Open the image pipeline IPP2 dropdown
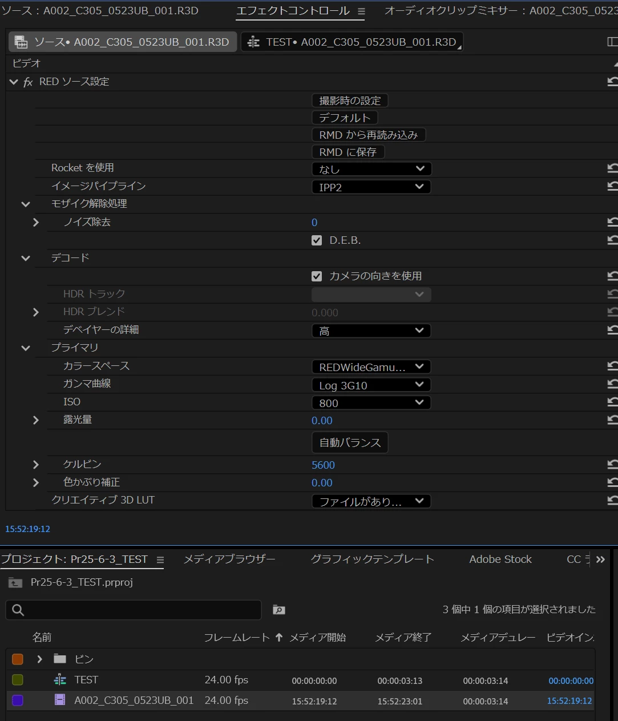Screen dimensions: 618x721 371,187
